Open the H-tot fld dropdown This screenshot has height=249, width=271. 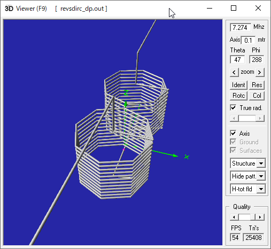point(247,189)
